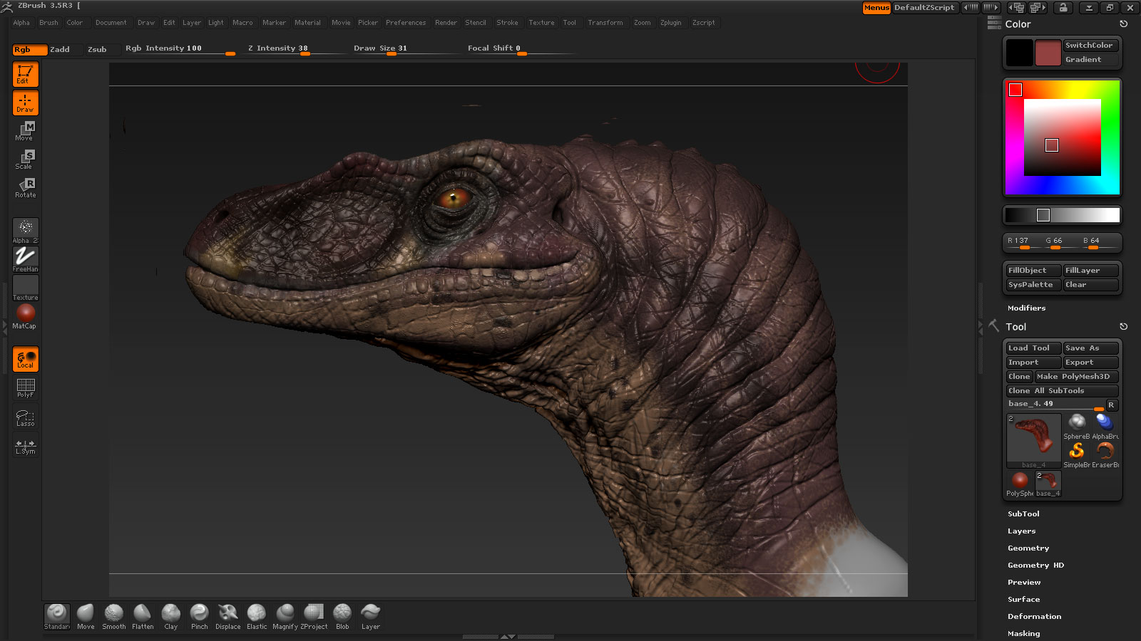Expand the Deformation section

[x=1034, y=616]
